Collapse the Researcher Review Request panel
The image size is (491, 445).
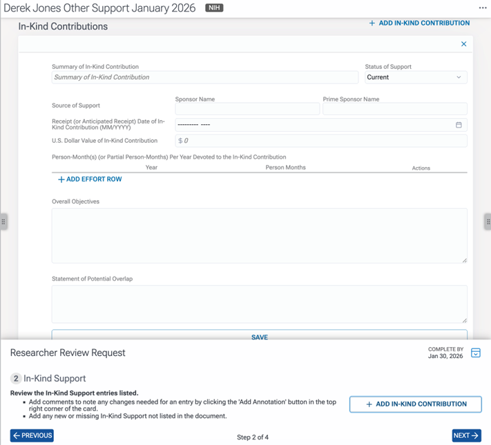coord(476,353)
